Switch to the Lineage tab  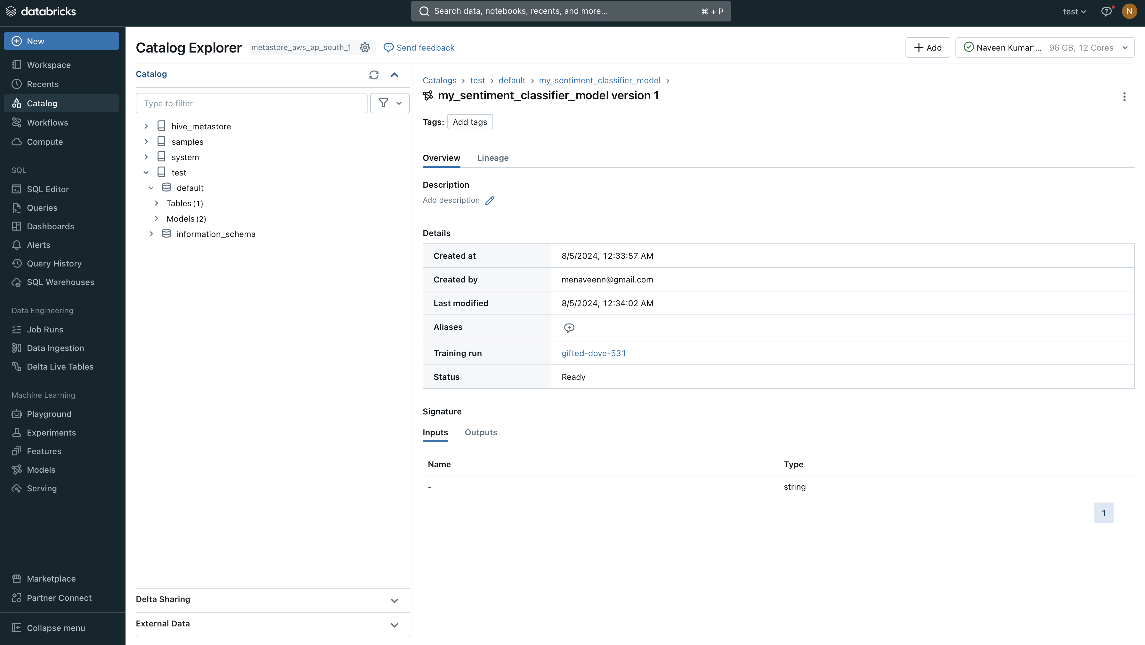(x=492, y=158)
